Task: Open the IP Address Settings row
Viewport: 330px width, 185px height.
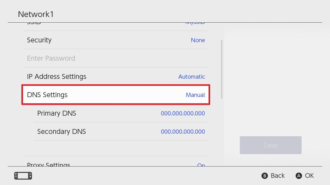Action: point(56,77)
